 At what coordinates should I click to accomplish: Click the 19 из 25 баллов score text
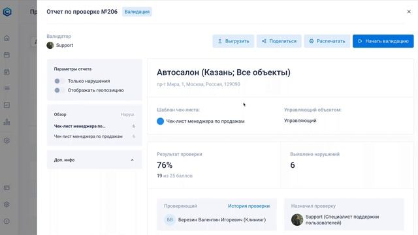click(x=174, y=176)
